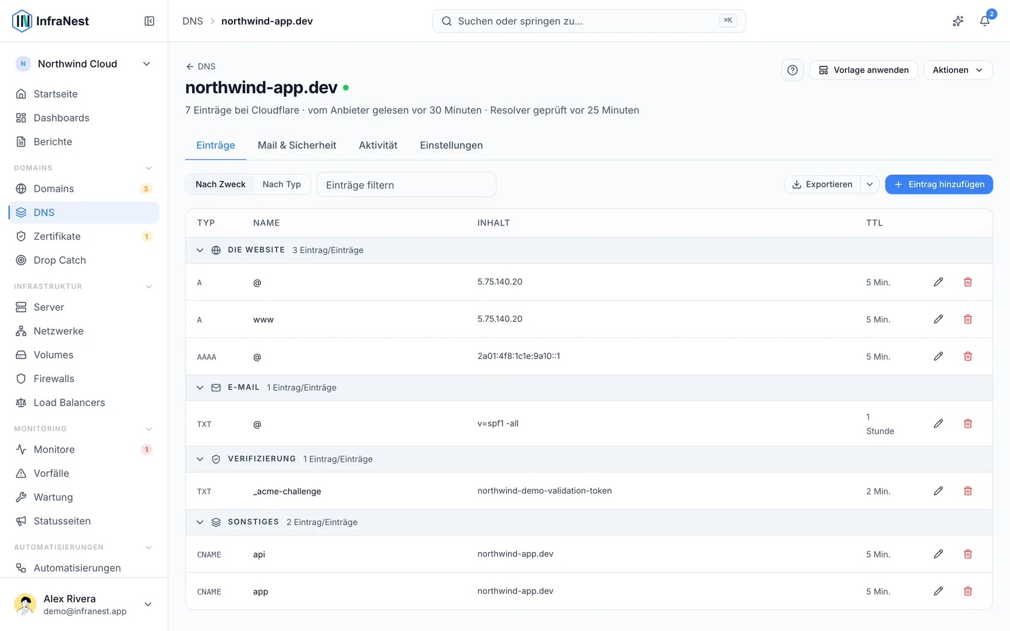Open Alex Rivera account menu
This screenshot has height=631, width=1010.
click(x=84, y=604)
